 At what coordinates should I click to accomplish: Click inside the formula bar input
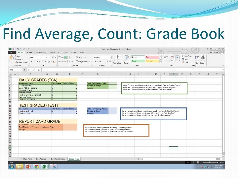[132, 70]
